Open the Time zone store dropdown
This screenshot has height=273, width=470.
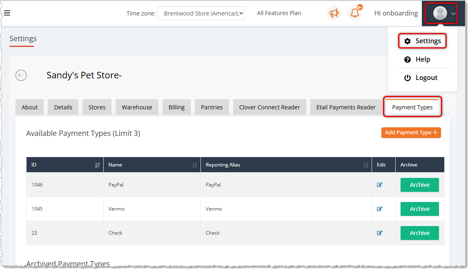[x=201, y=13]
